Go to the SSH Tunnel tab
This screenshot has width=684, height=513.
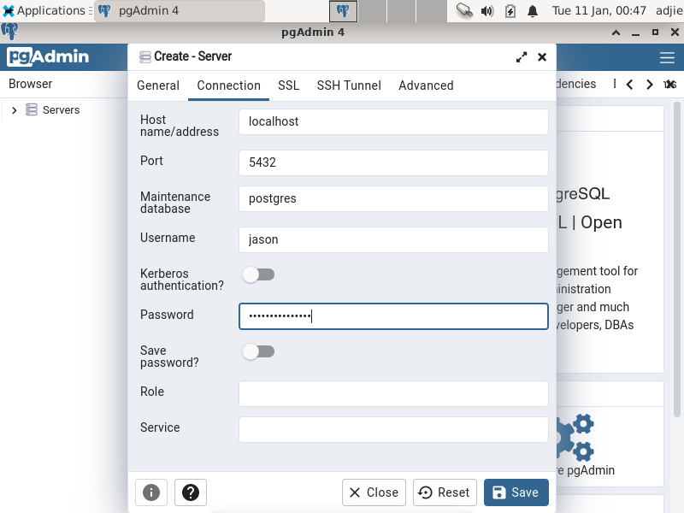[349, 85]
